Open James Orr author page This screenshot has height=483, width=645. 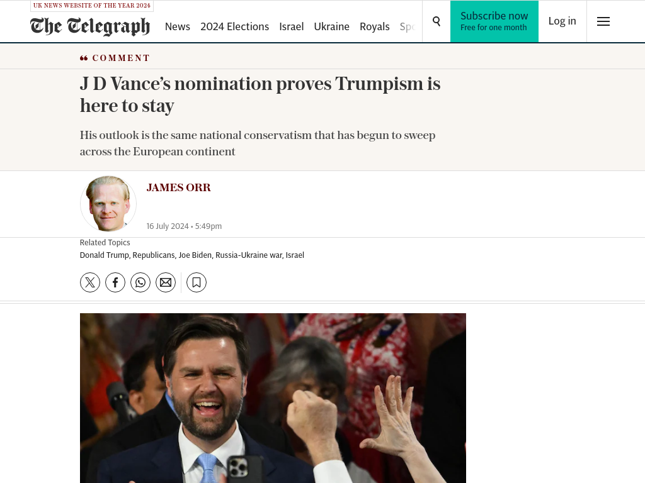pos(178,187)
